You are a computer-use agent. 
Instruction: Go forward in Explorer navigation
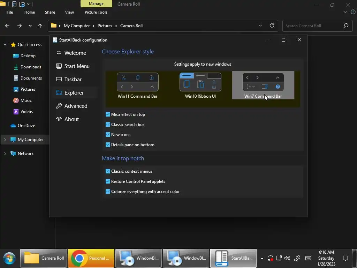(x=20, y=26)
